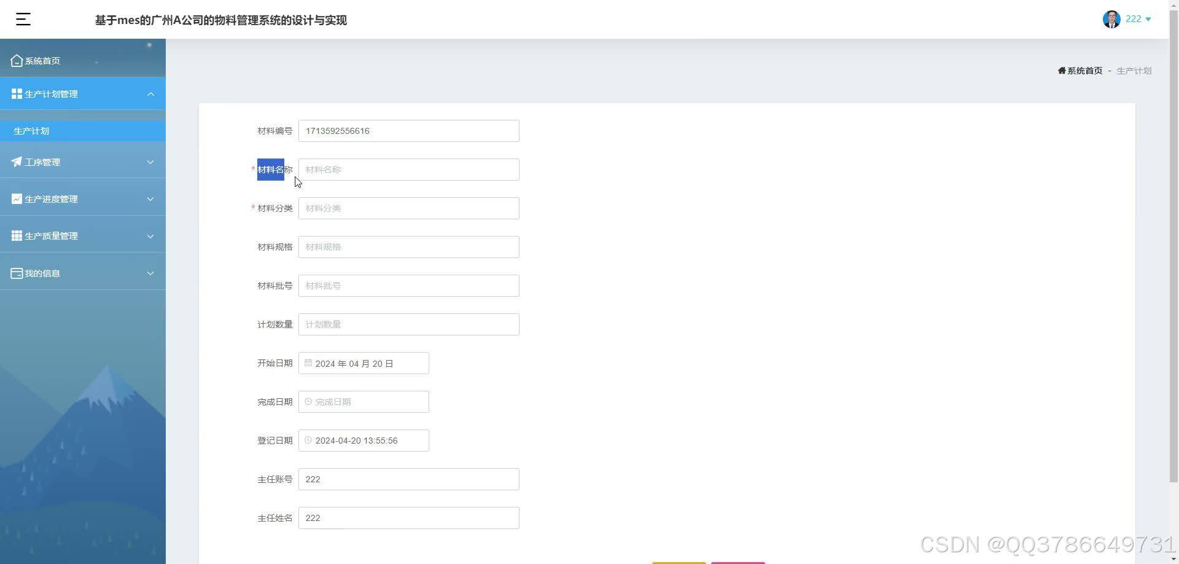The width and height of the screenshot is (1179, 564).
Task: Click the 材料分类 field label
Action: pyautogui.click(x=274, y=208)
